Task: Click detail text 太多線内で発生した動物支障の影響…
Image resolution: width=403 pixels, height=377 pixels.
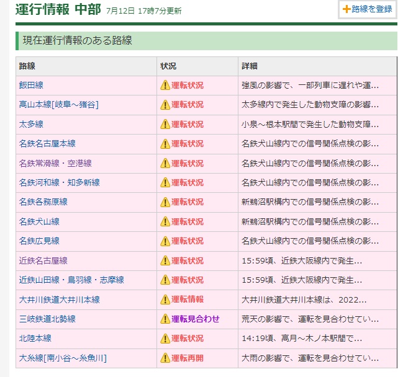Action: [310, 105]
